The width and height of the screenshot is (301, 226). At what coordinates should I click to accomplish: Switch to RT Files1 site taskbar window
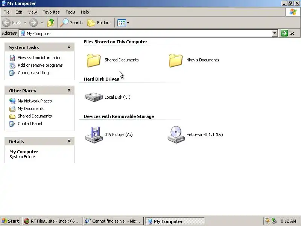point(52,221)
